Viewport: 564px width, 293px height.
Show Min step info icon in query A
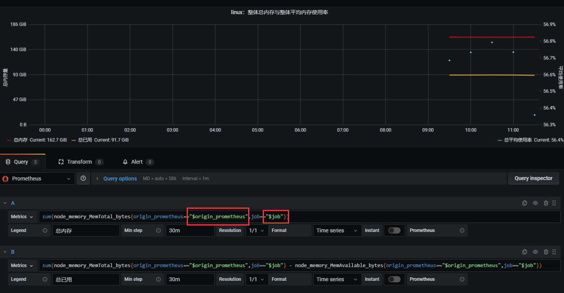(x=158, y=230)
